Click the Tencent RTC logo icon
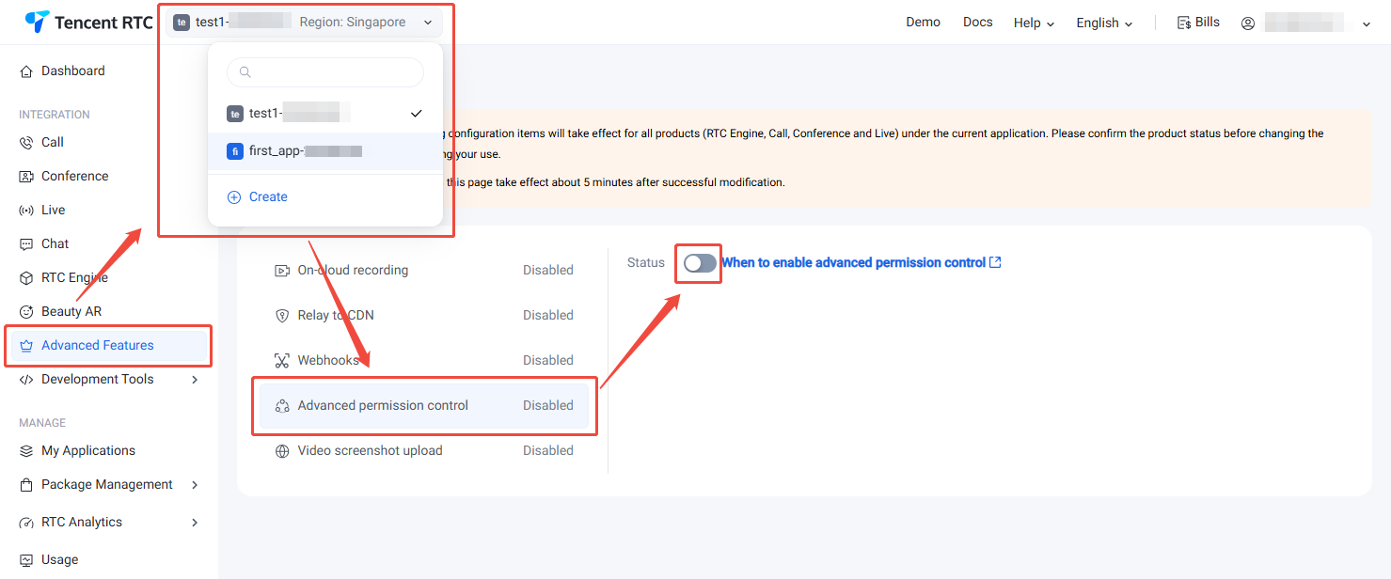1391x579 pixels. click(x=37, y=22)
